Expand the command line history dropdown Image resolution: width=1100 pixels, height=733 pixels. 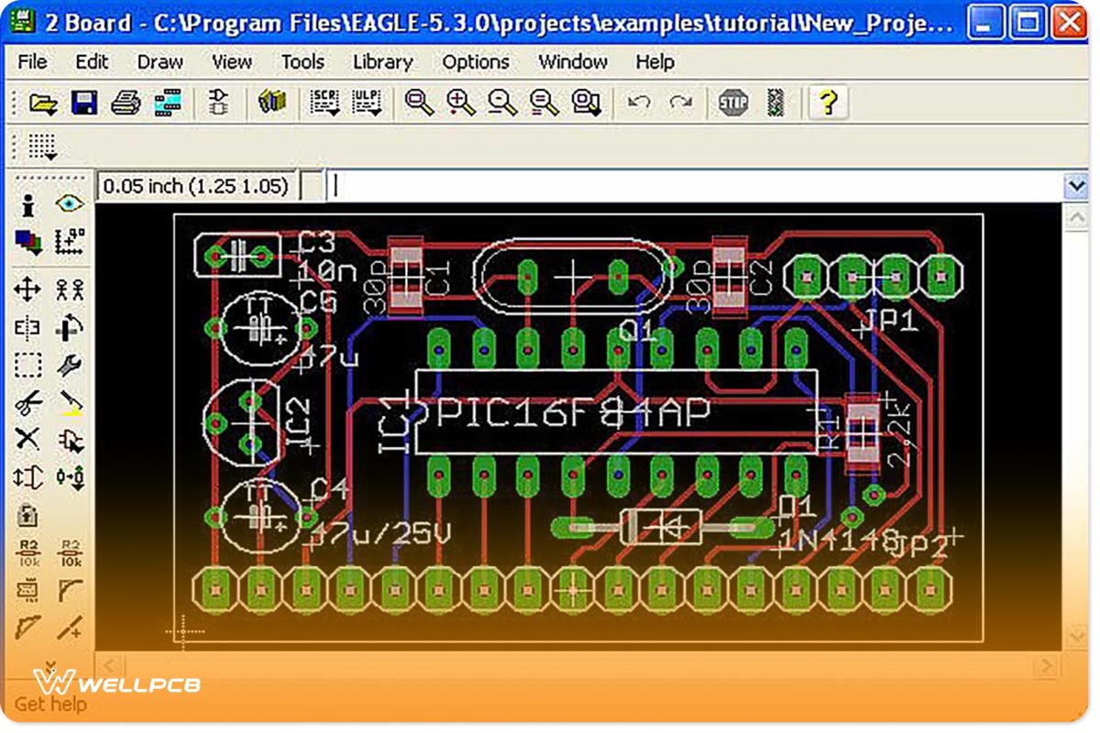tap(1075, 186)
